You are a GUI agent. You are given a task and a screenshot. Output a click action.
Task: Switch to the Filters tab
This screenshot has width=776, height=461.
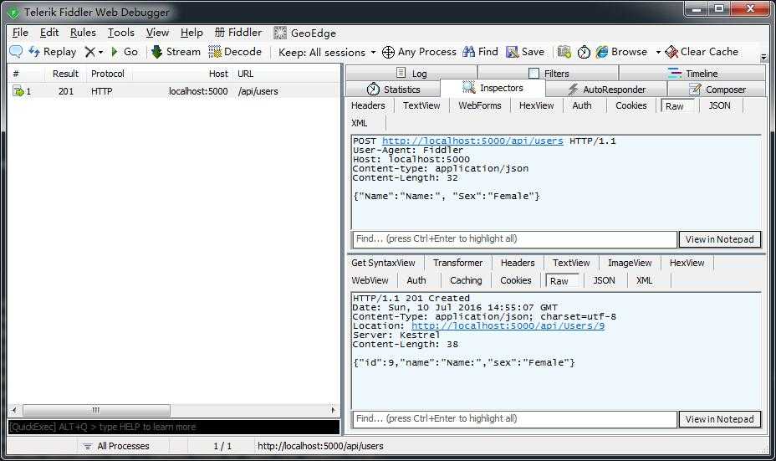[x=549, y=74]
